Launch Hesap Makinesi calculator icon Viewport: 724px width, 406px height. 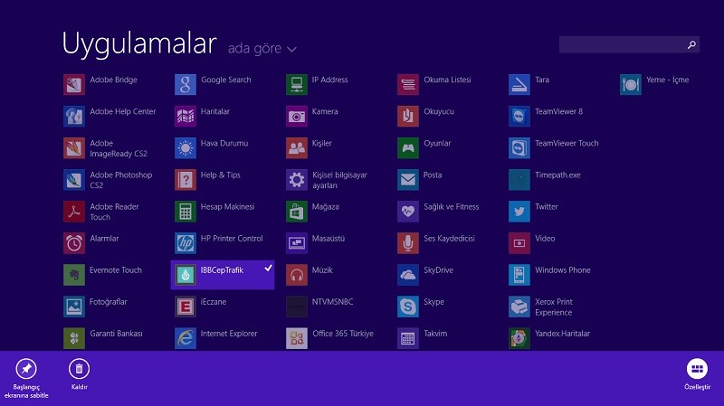pos(186,212)
